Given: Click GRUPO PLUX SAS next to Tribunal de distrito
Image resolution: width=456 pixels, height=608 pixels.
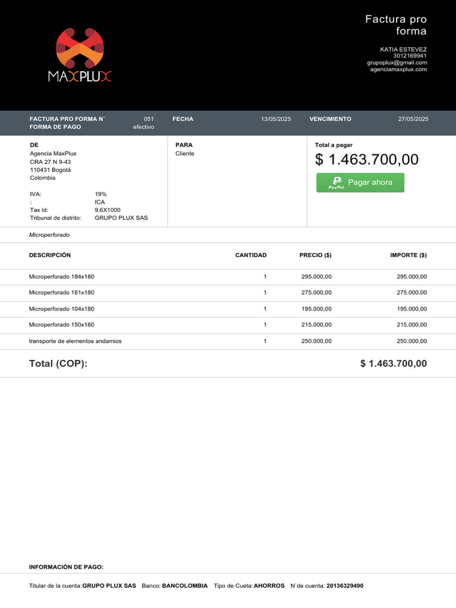Looking at the screenshot, I should tap(121, 218).
